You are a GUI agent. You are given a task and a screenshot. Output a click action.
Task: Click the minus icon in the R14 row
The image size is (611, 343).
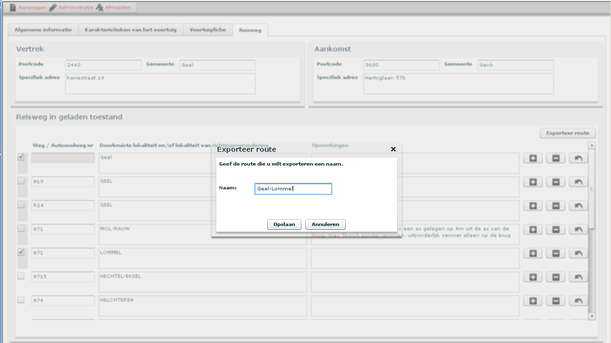pyautogui.click(x=556, y=206)
